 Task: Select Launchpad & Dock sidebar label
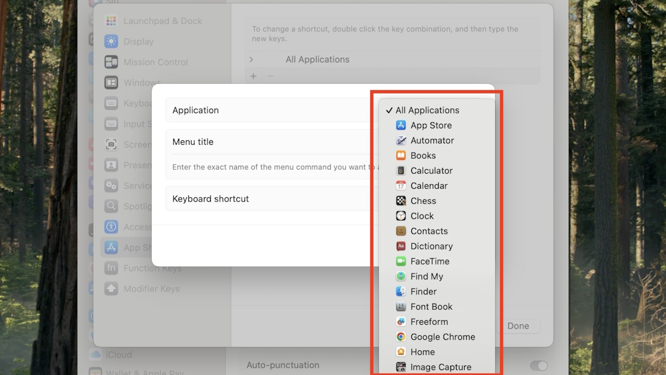tap(163, 21)
